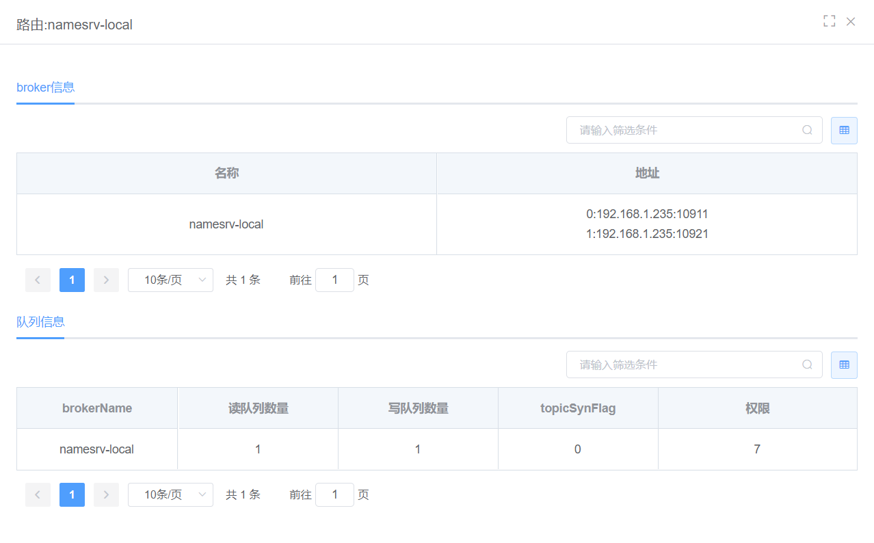Select namesrv-local cell in 队列信息 table

[x=97, y=449]
